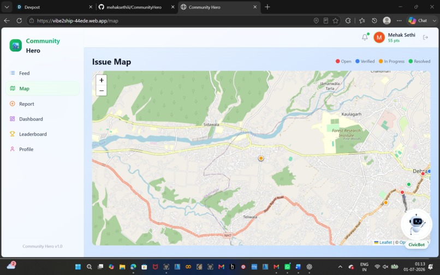Click the red Open legend dot
Screen dimensions: 440x275
338,61
